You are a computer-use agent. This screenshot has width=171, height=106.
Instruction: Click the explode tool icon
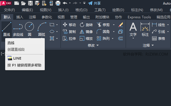click(x=121, y=32)
